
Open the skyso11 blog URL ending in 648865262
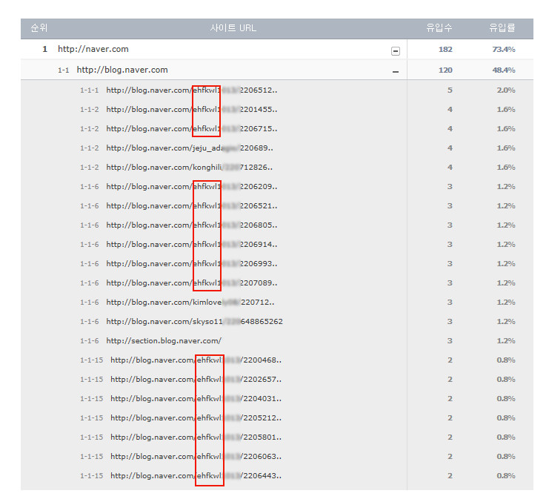[x=194, y=321]
